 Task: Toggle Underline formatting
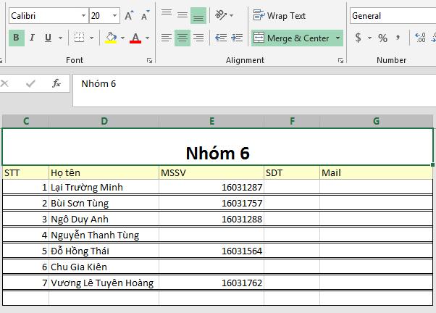tap(48, 38)
